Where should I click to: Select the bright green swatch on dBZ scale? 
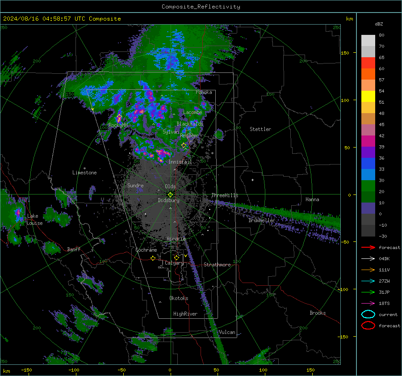coord(368,186)
